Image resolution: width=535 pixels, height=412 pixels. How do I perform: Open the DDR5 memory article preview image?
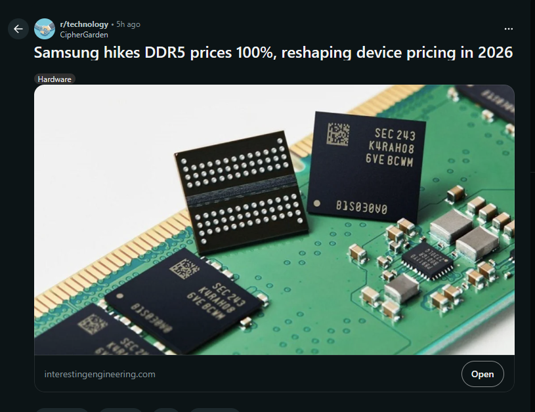[274, 220]
